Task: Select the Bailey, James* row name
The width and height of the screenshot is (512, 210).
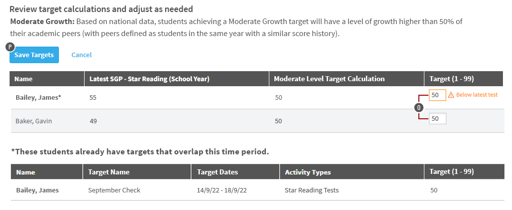Action: click(x=39, y=97)
